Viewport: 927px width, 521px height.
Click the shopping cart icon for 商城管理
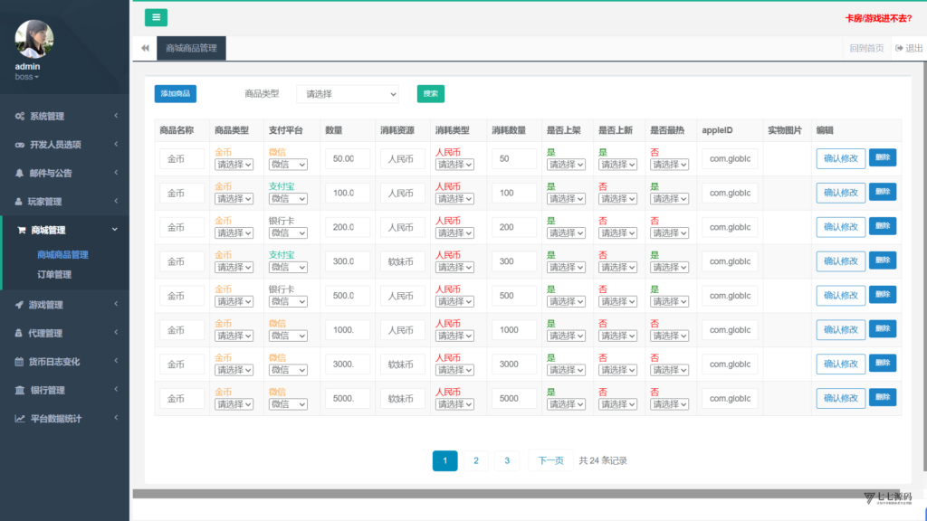tap(22, 230)
